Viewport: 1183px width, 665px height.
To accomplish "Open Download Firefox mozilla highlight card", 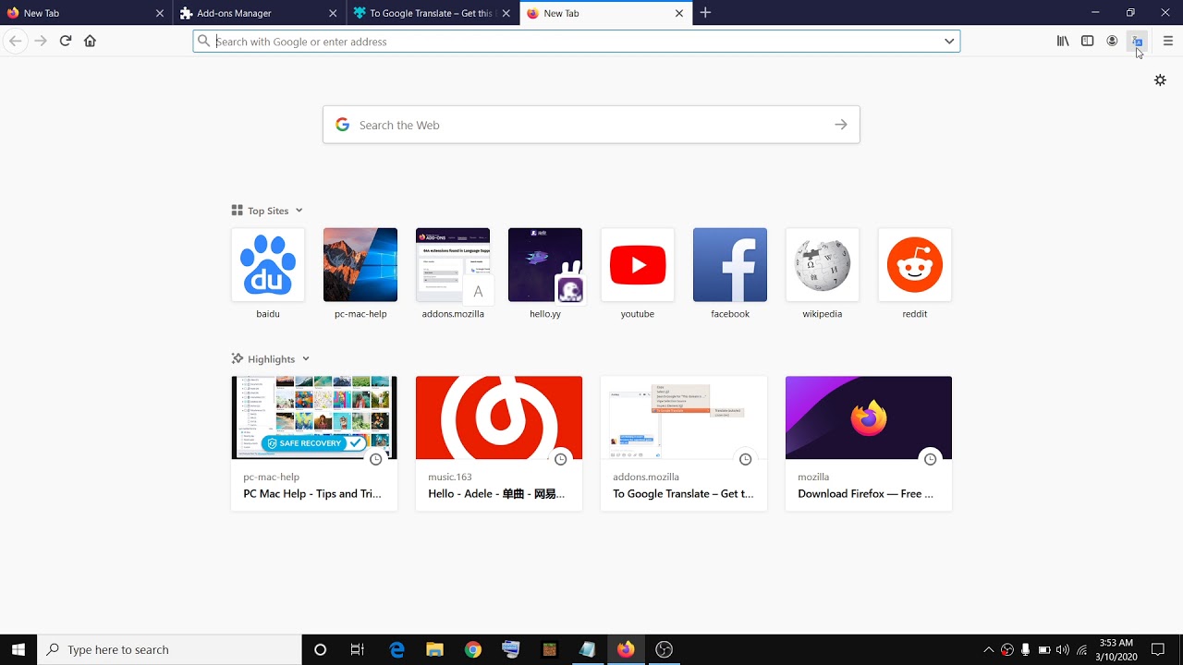I will (x=869, y=442).
